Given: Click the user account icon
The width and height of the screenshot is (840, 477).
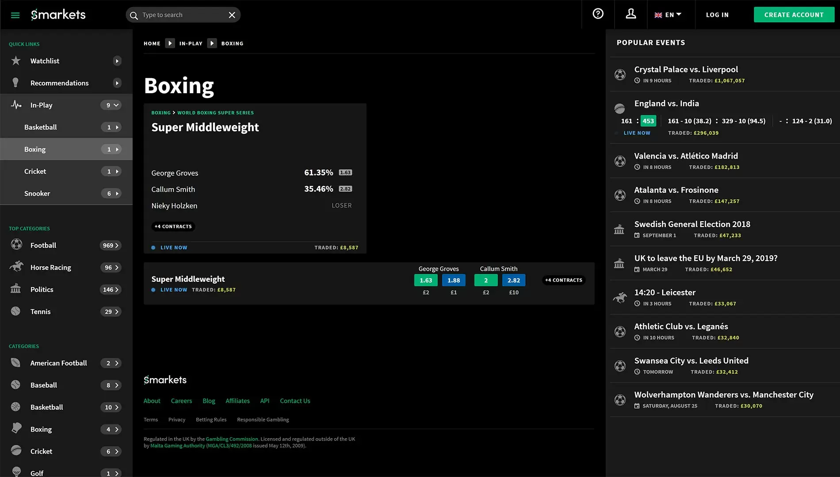Looking at the screenshot, I should pos(631,14).
